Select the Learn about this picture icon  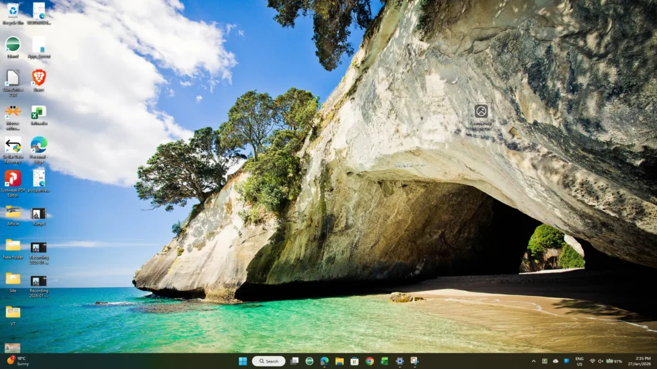pos(481,112)
